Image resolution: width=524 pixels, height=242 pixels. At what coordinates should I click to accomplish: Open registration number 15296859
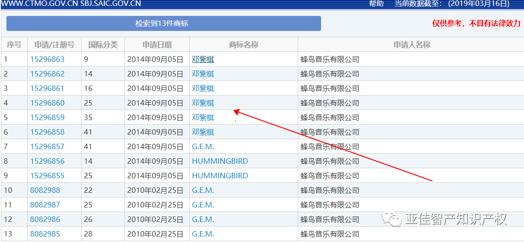coord(47,118)
